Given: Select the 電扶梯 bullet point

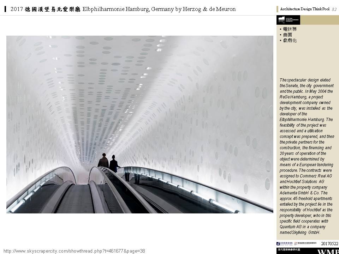Looking at the screenshot, I should click(x=290, y=29).
